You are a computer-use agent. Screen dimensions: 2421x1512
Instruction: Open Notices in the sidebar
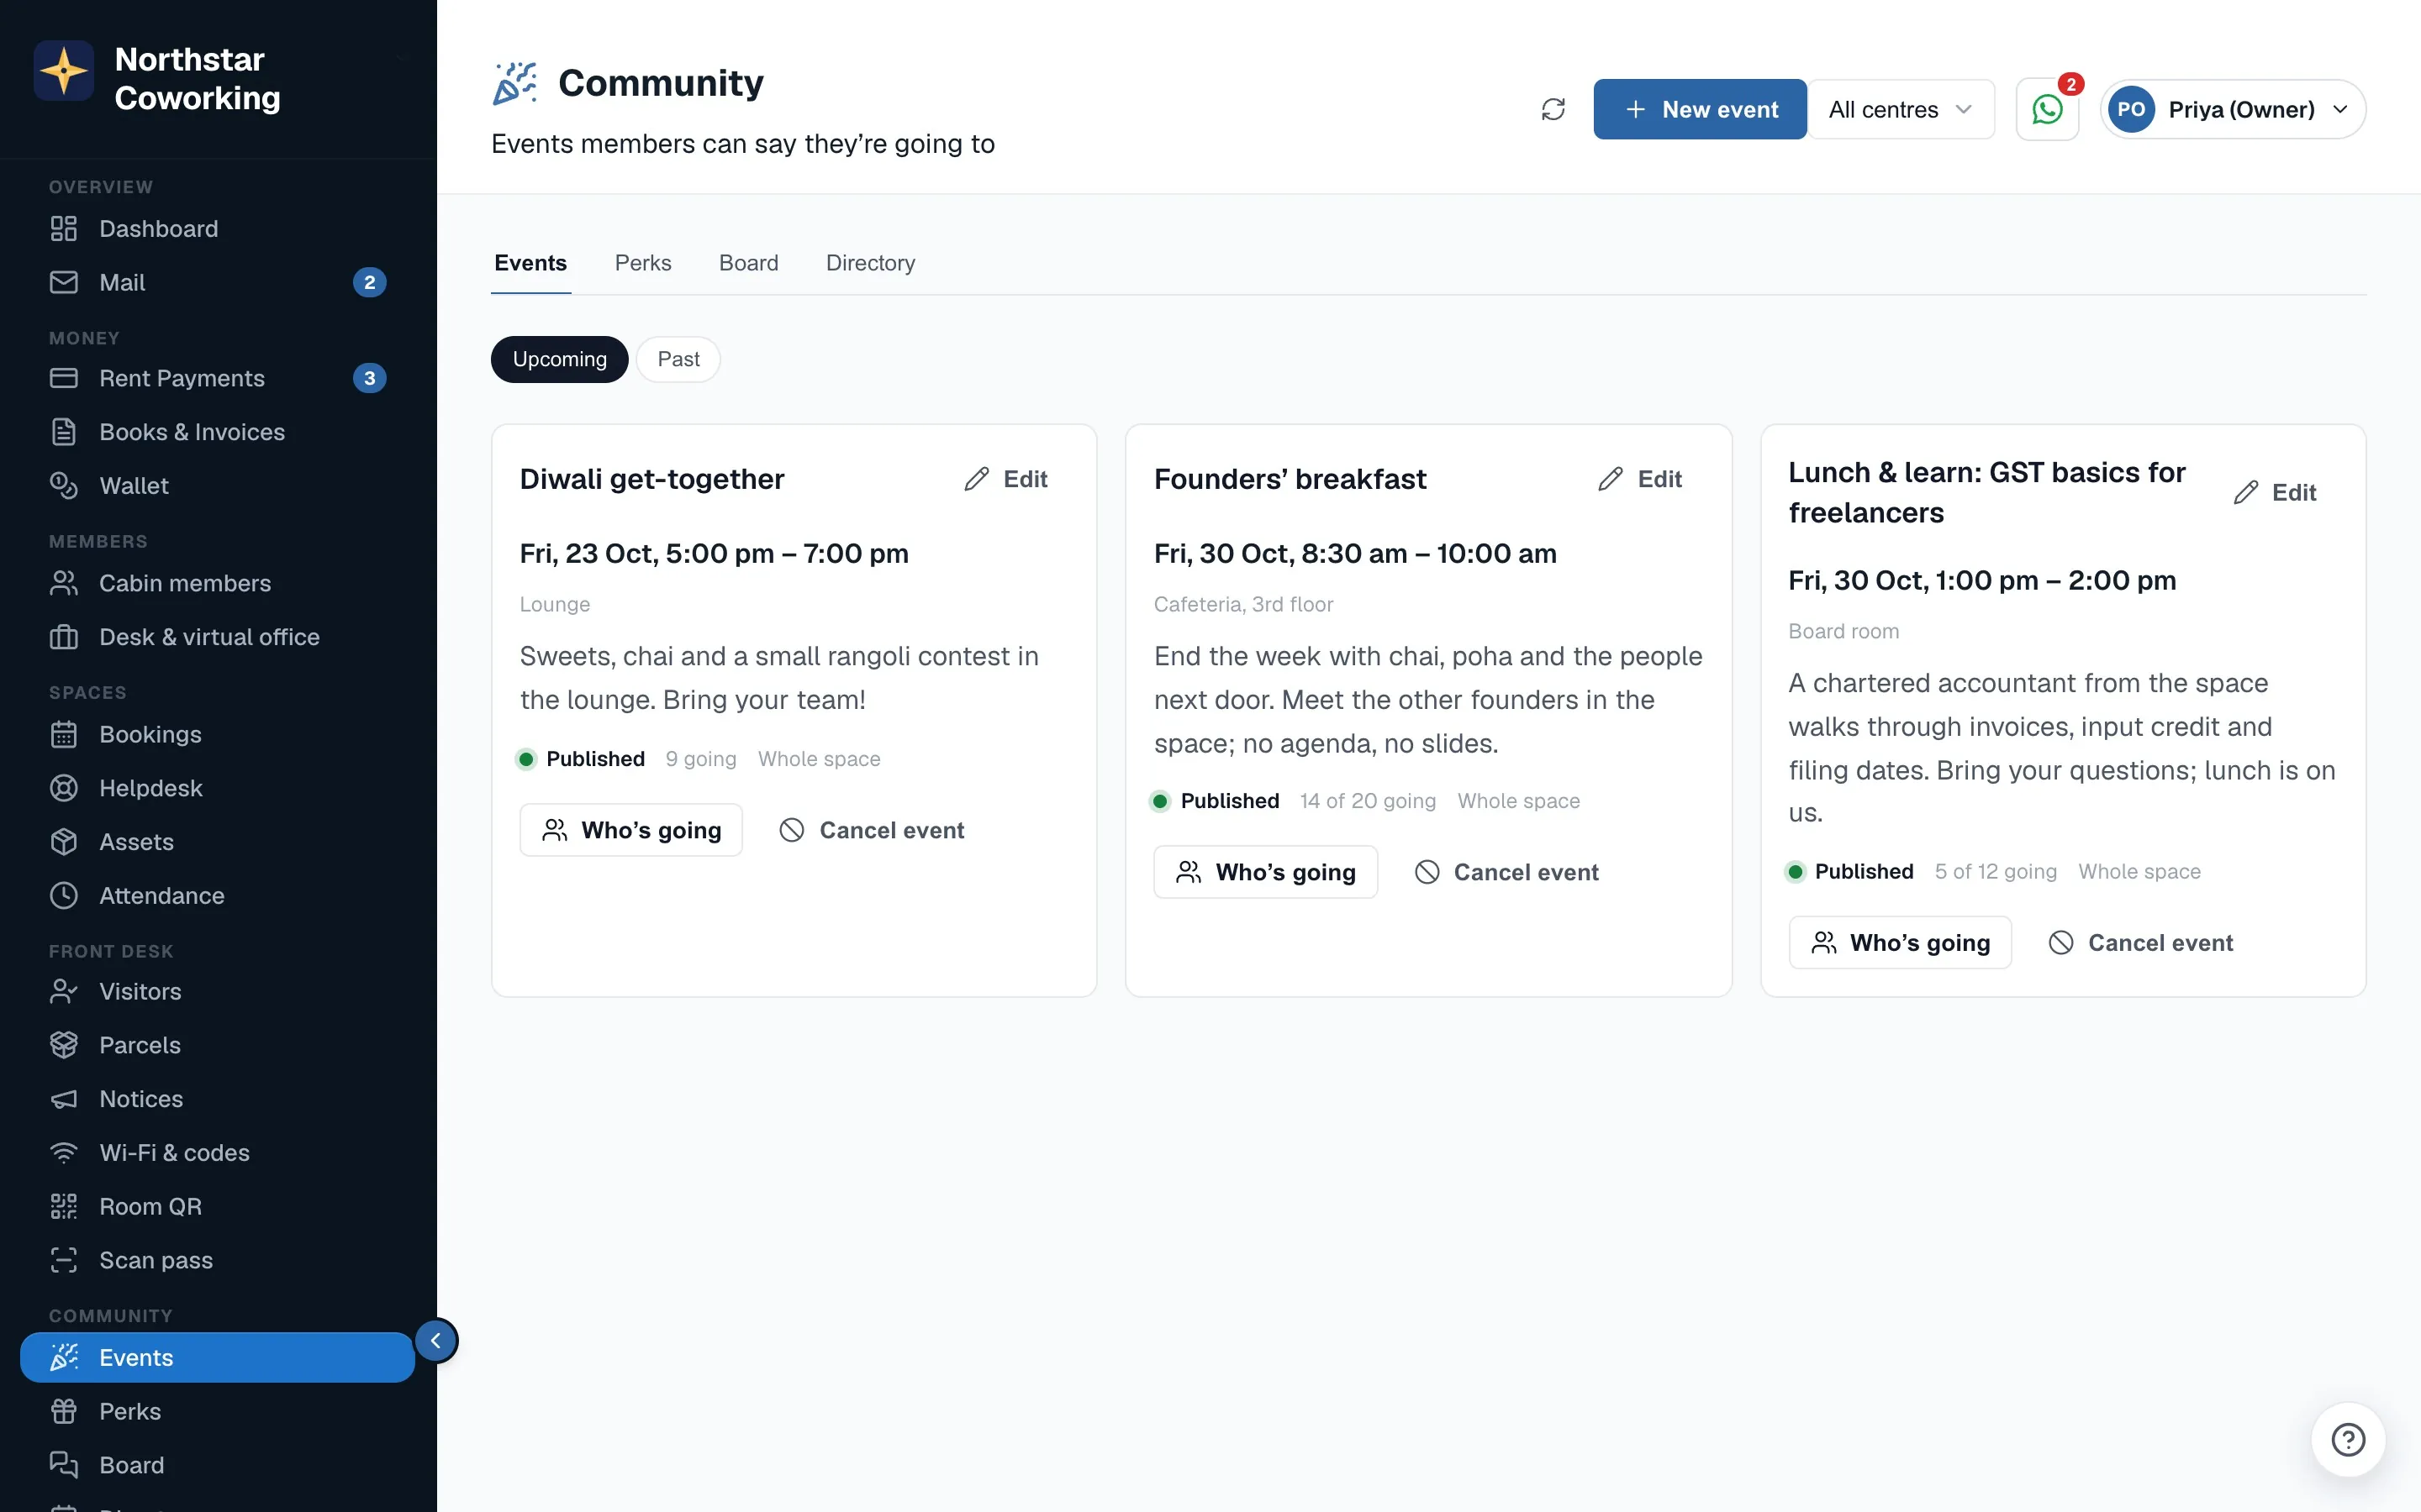coord(218,1099)
